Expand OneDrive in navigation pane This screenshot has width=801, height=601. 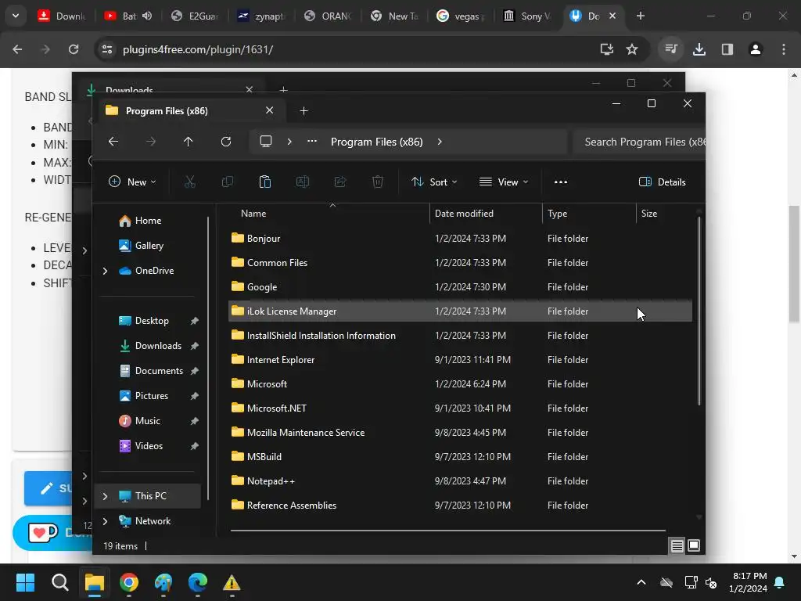tap(106, 271)
